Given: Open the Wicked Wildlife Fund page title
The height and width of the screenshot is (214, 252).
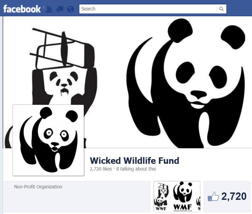Looking at the screenshot, I should pos(134,161).
